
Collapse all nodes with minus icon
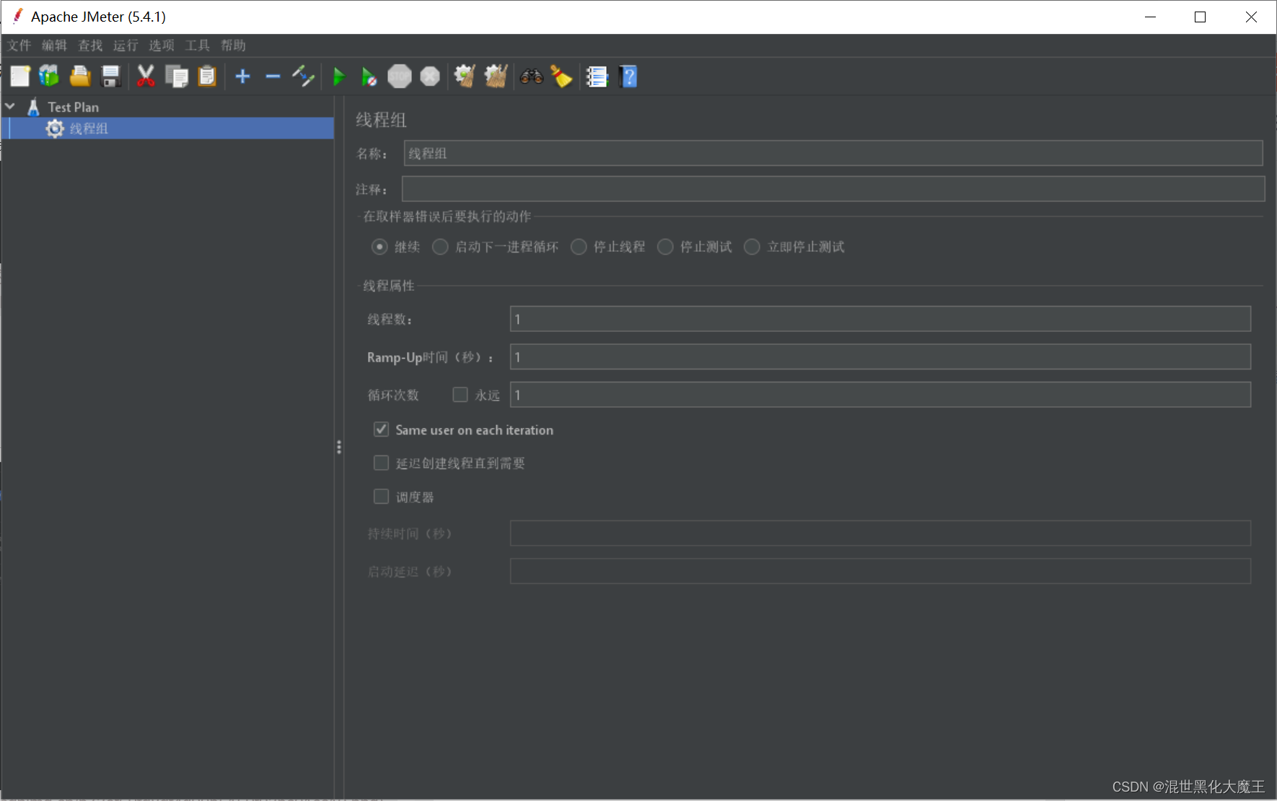(x=273, y=76)
